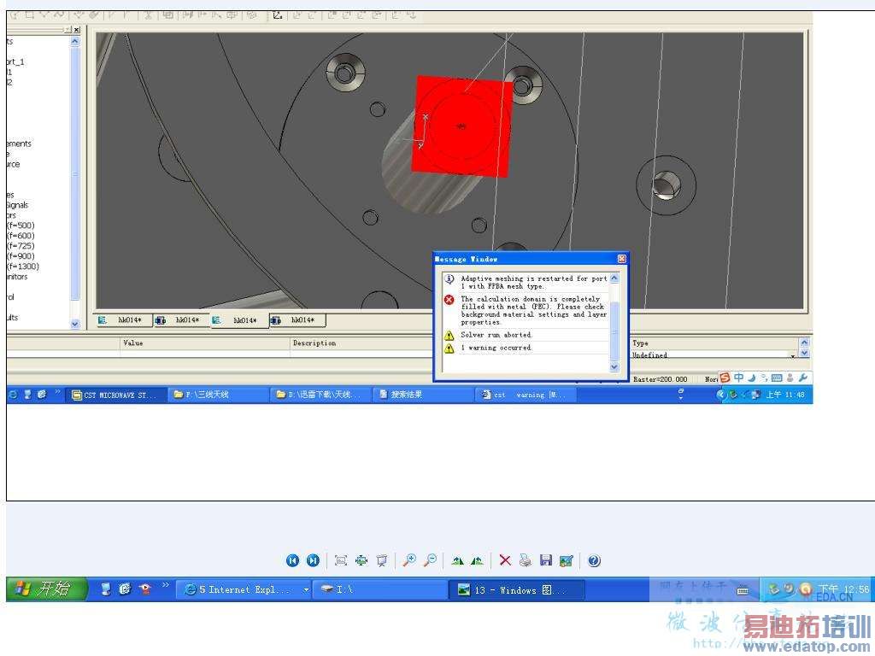Screen dimensions: 875x656
Task: Select the 'Solver run aborted' message text
Action: click(x=496, y=335)
